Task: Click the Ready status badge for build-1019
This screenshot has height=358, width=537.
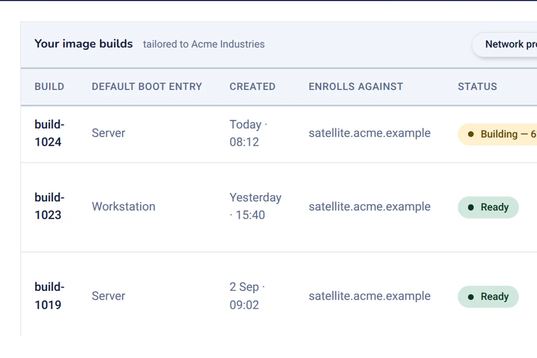Action: 488,297
